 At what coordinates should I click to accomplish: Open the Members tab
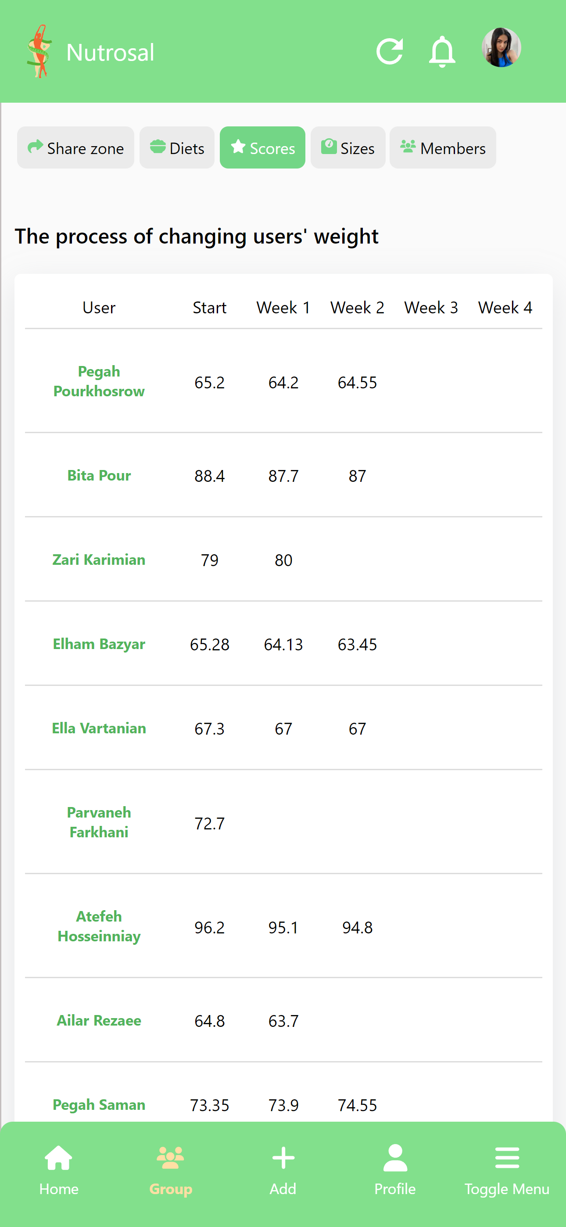(x=443, y=147)
